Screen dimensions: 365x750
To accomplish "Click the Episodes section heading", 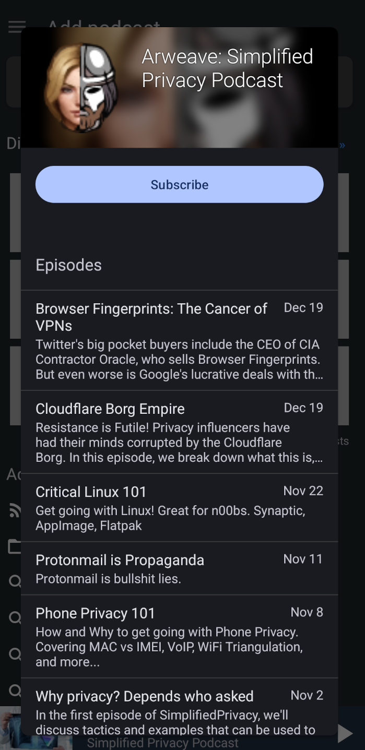I will point(68,265).
